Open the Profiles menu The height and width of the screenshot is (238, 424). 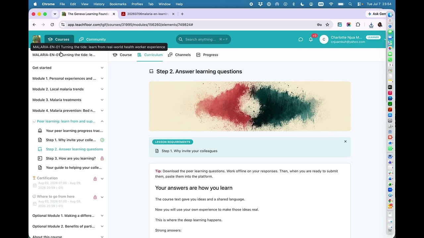137,4
